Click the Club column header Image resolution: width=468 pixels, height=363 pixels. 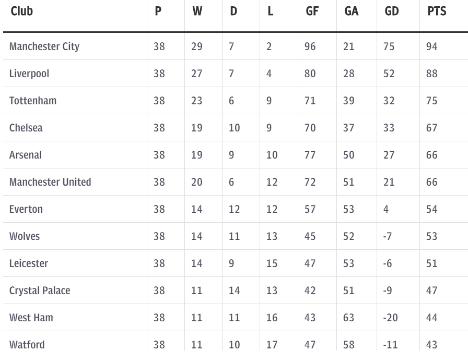point(21,11)
